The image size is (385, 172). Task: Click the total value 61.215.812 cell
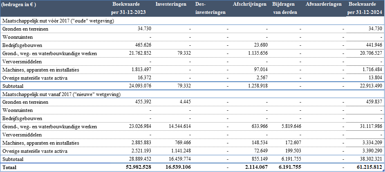[365, 167]
